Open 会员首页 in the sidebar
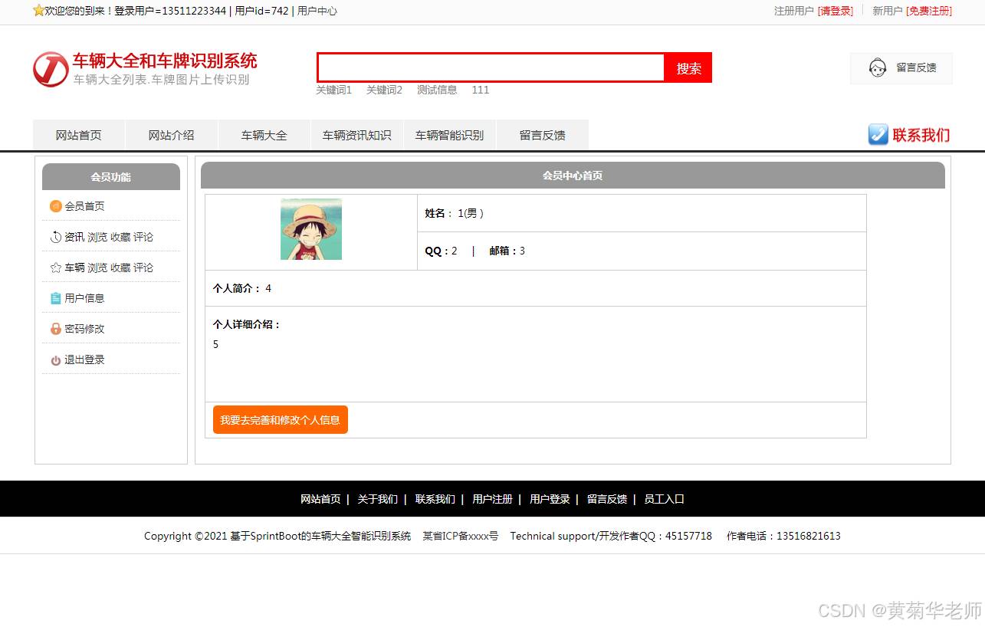 click(x=84, y=206)
